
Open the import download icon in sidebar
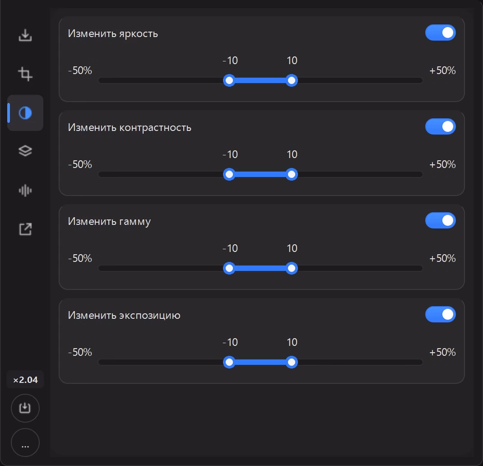coord(25,35)
